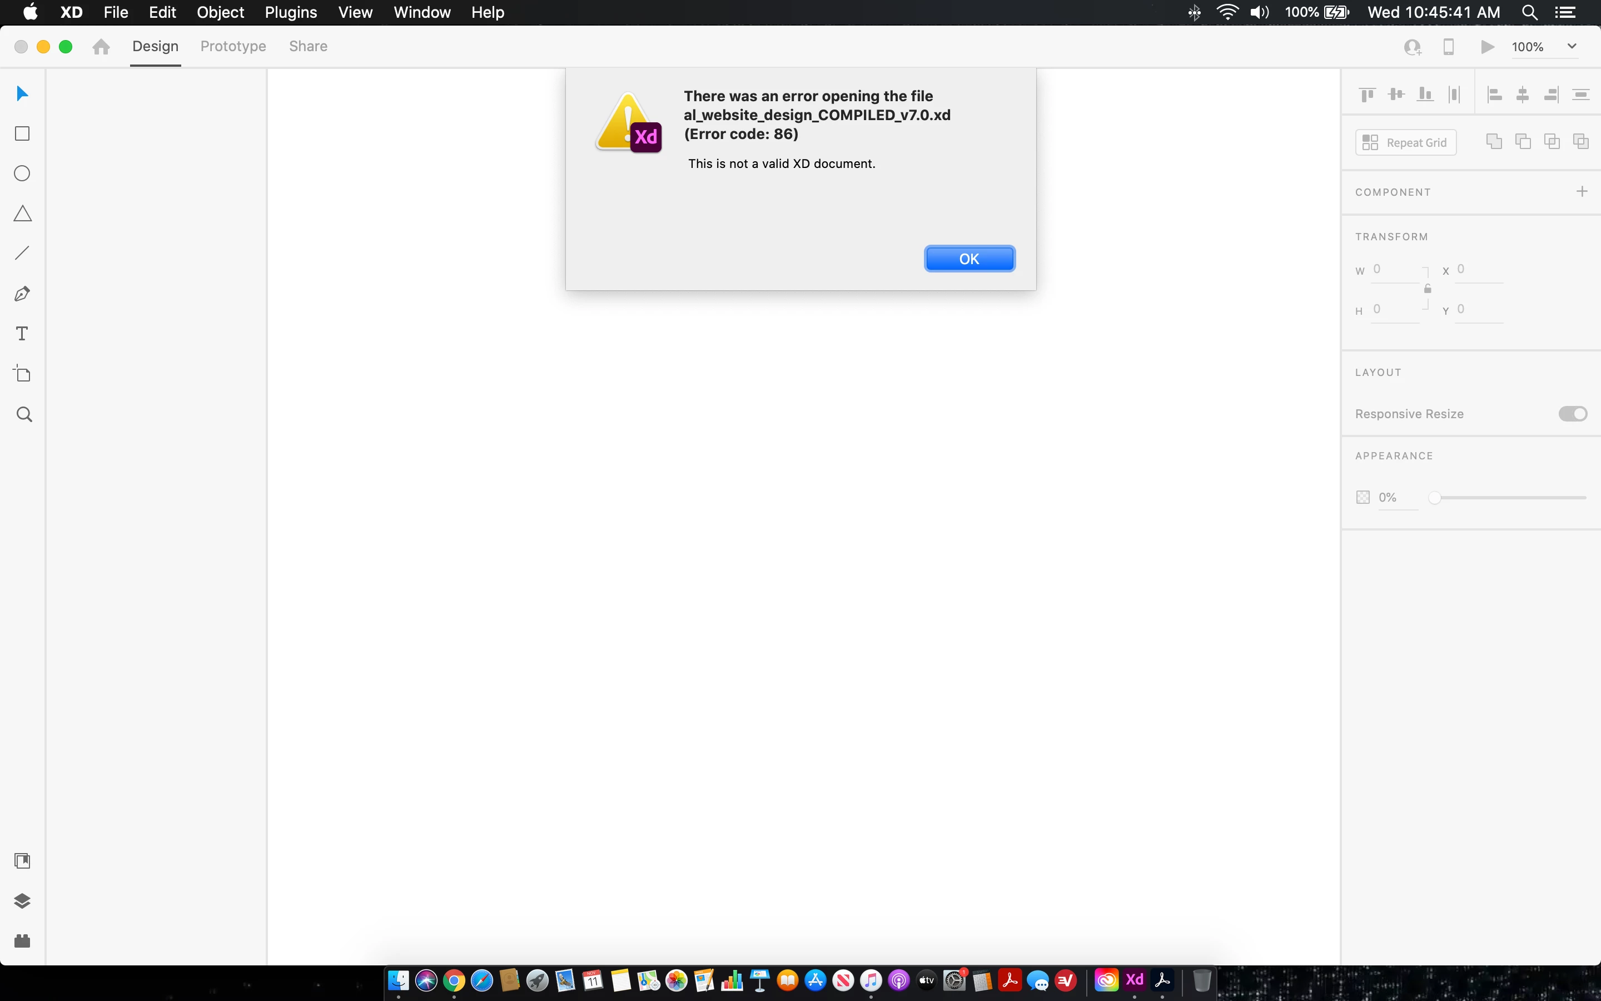Click OK in the error dialog

pyautogui.click(x=969, y=259)
